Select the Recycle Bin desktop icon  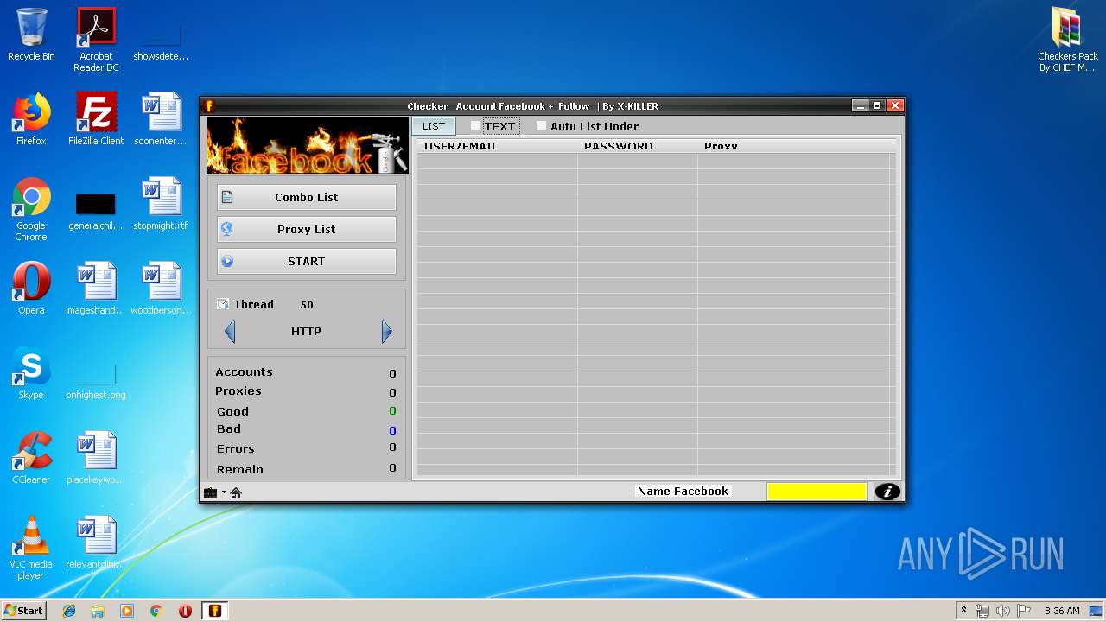31,35
